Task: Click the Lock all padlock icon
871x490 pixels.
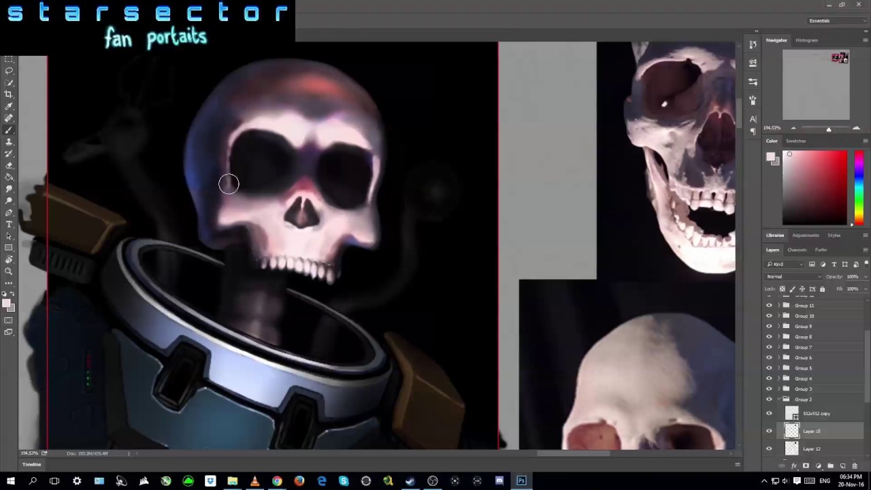Action: [822, 289]
